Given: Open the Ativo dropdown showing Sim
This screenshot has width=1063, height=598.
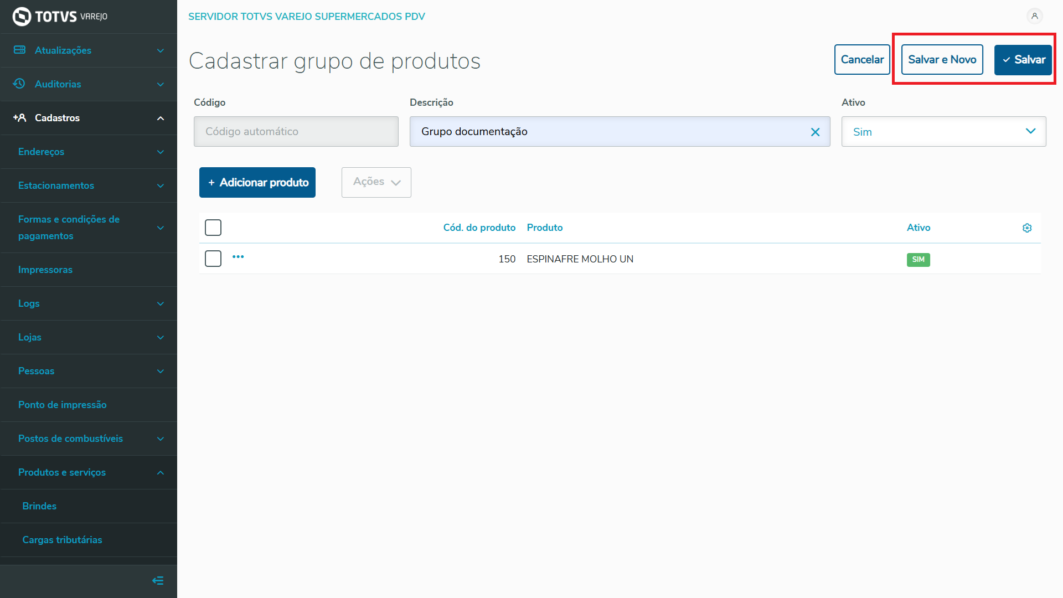Looking at the screenshot, I should tap(943, 132).
